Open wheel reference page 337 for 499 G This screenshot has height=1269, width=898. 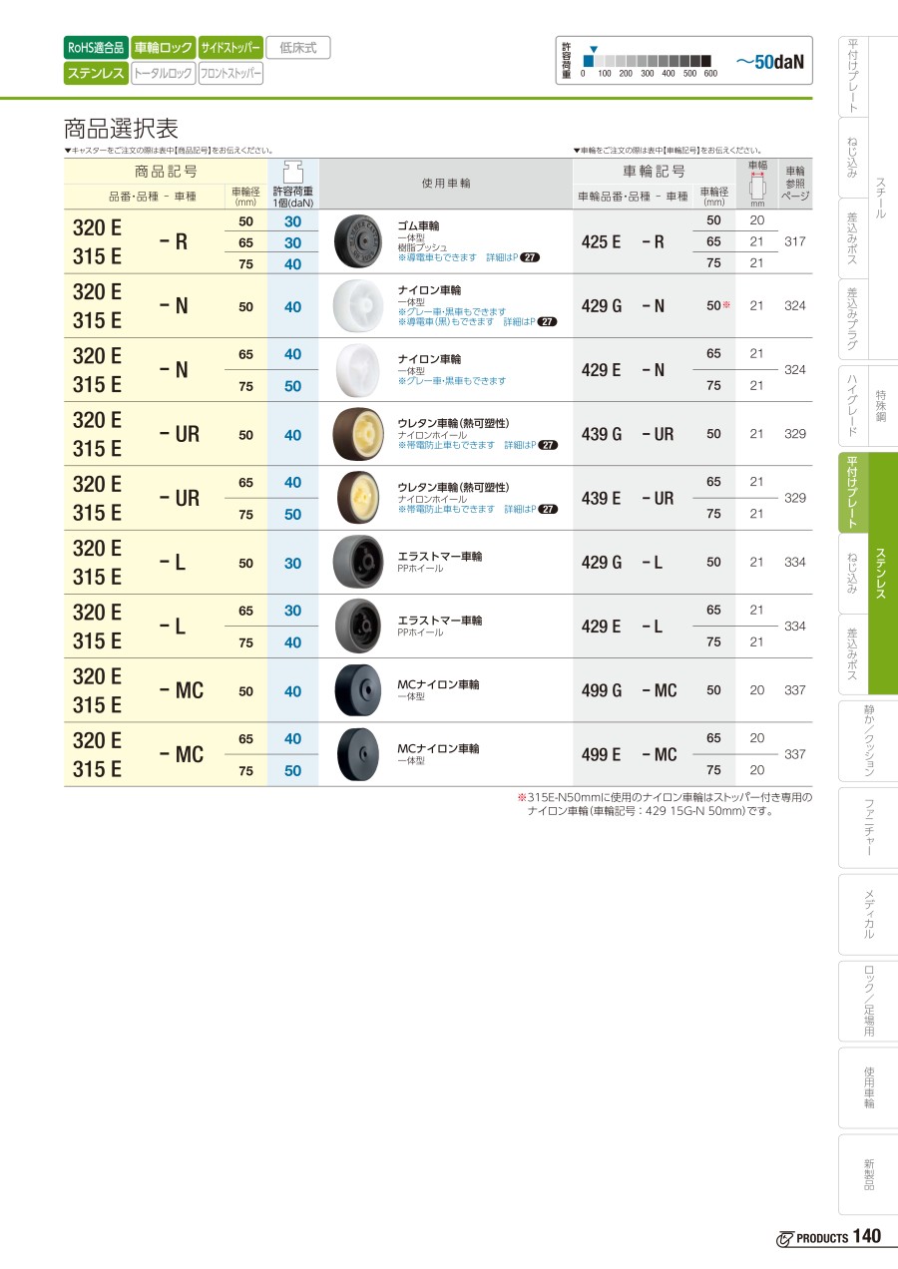(794, 690)
